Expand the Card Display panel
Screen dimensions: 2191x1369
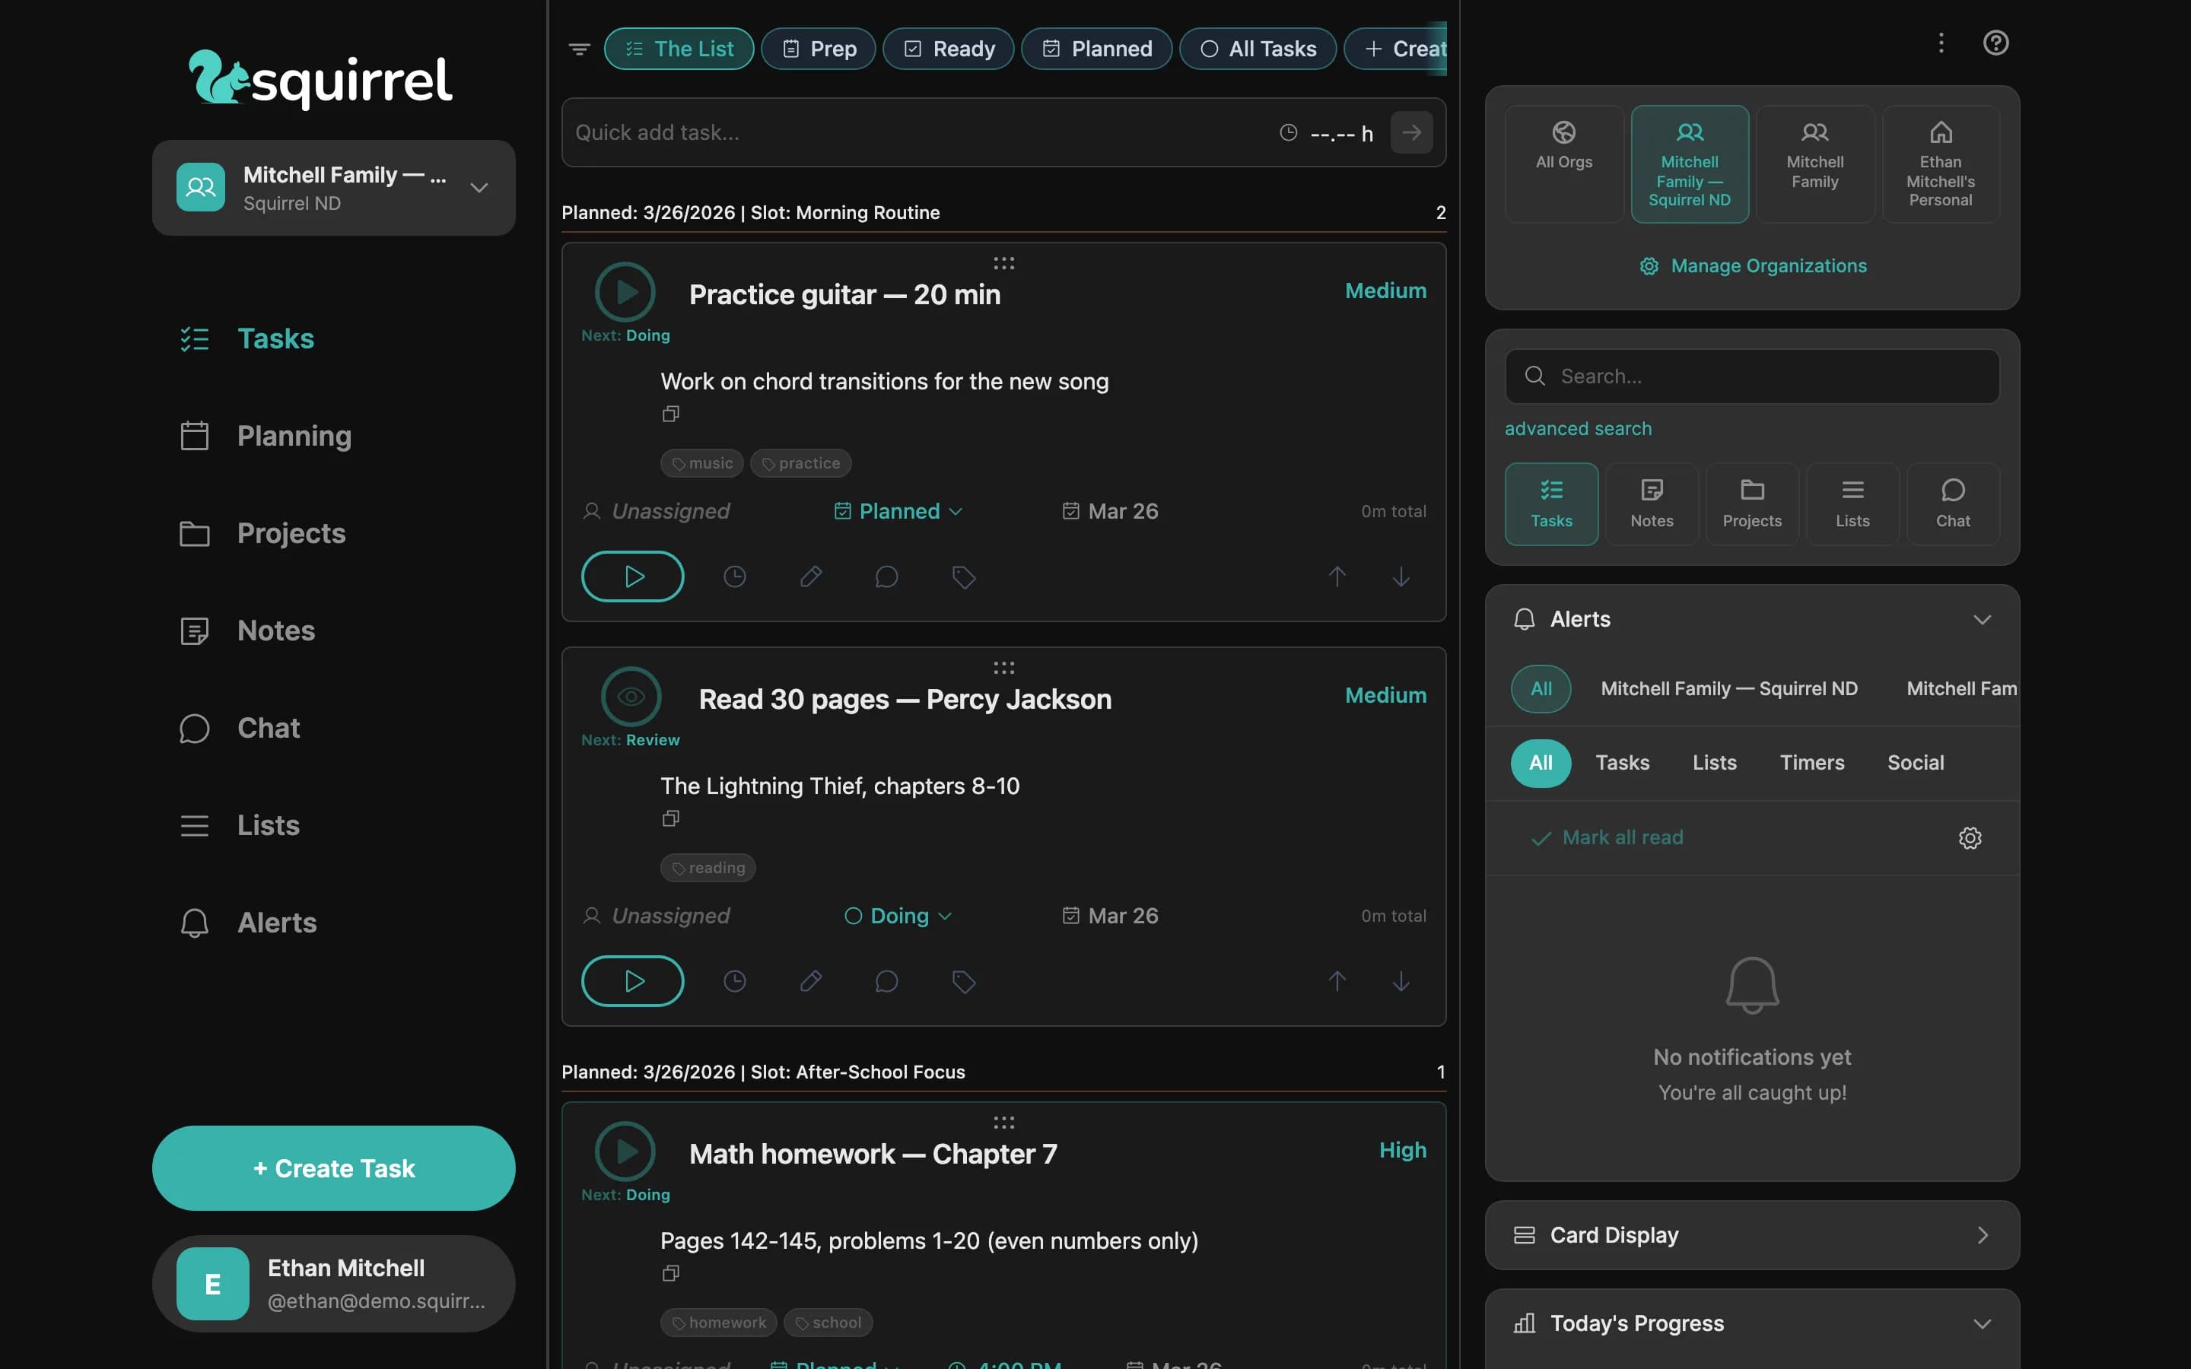1982,1235
